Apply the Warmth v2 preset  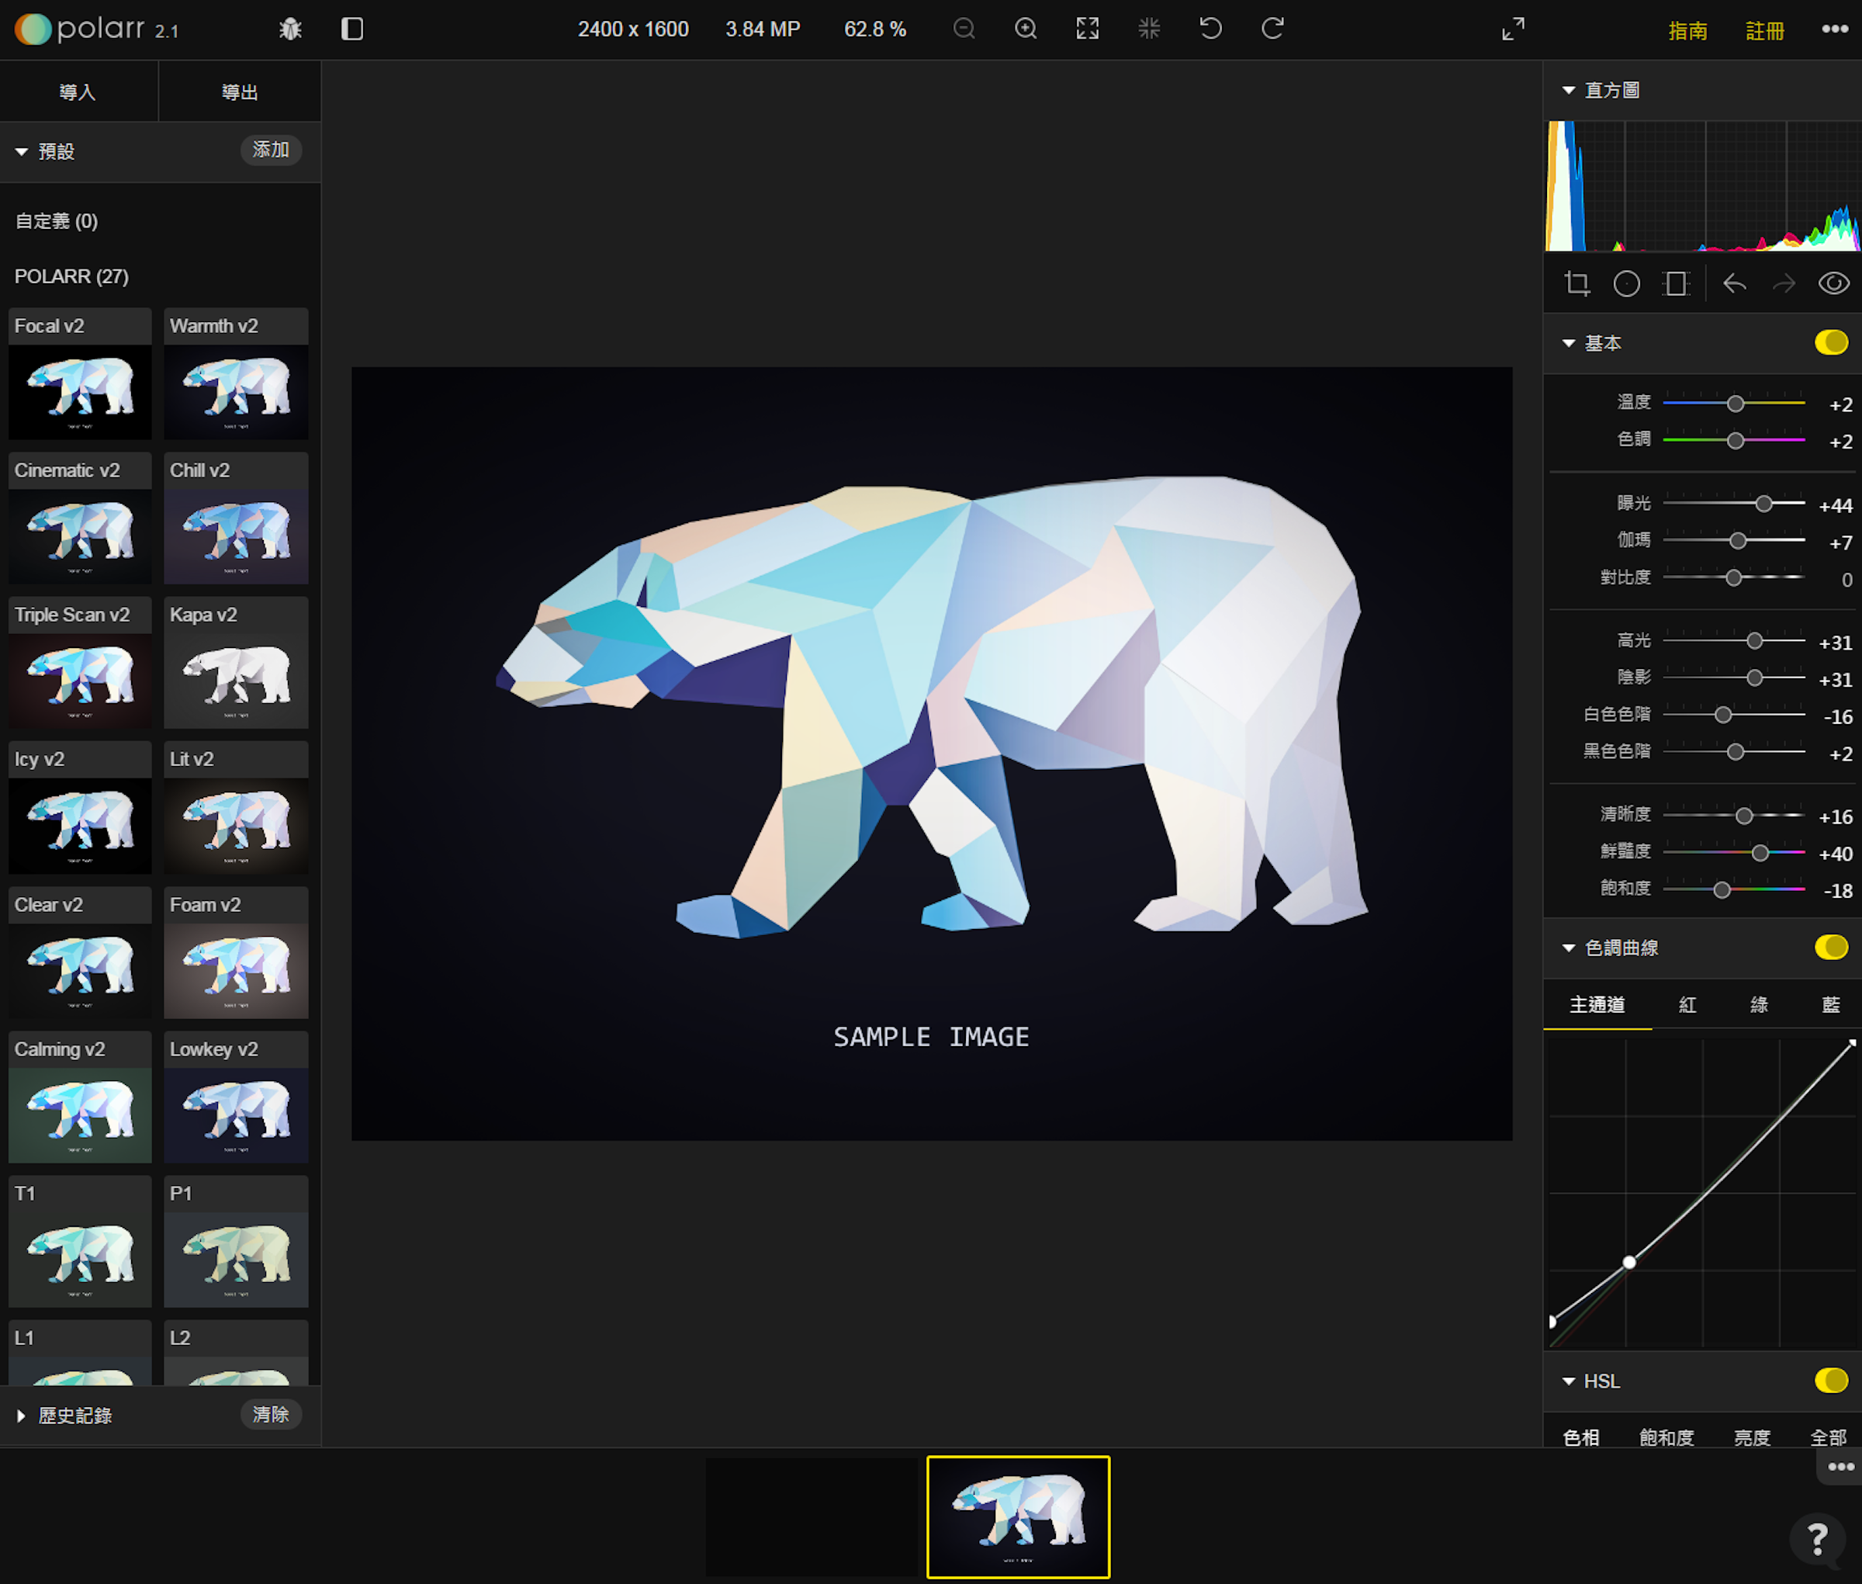tap(236, 374)
